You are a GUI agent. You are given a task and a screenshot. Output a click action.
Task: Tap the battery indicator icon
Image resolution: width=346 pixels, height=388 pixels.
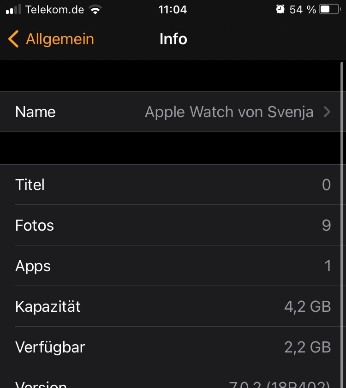click(329, 9)
